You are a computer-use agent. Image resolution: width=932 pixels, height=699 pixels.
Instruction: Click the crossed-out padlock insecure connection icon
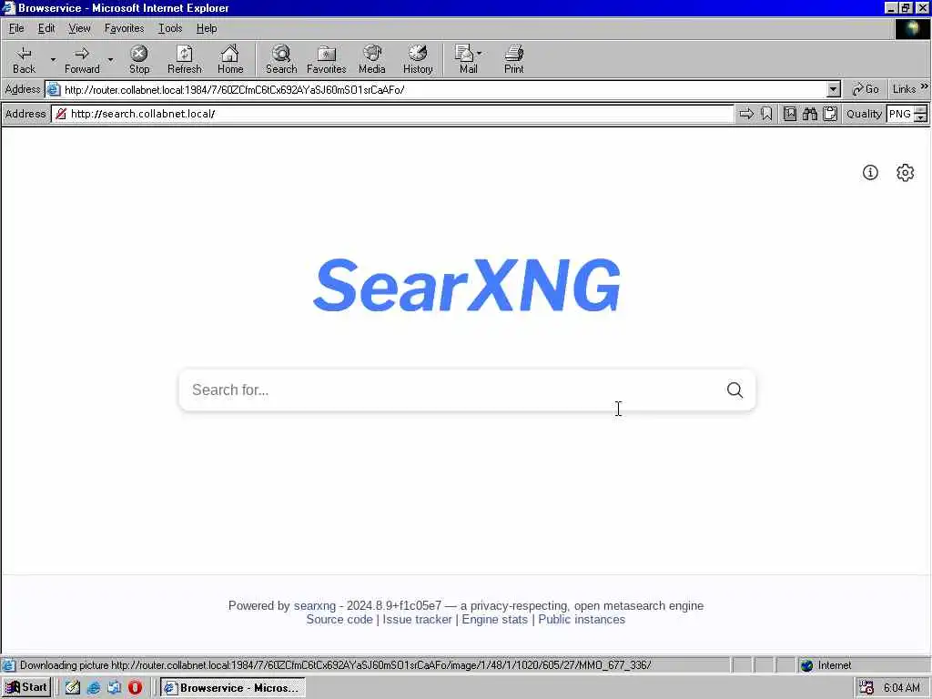[x=61, y=114]
